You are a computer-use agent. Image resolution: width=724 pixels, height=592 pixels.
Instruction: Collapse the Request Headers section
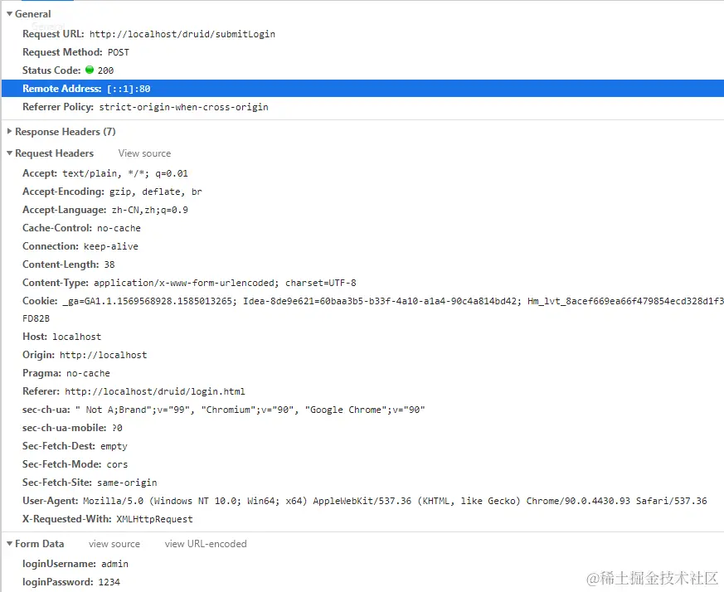pos(9,153)
